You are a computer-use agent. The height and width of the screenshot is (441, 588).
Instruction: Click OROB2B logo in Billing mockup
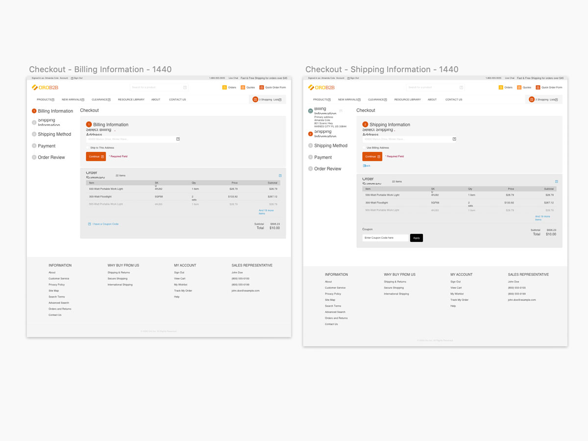tap(45, 87)
